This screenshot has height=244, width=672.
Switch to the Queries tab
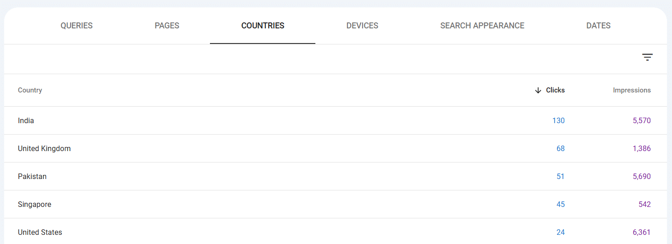pos(77,26)
